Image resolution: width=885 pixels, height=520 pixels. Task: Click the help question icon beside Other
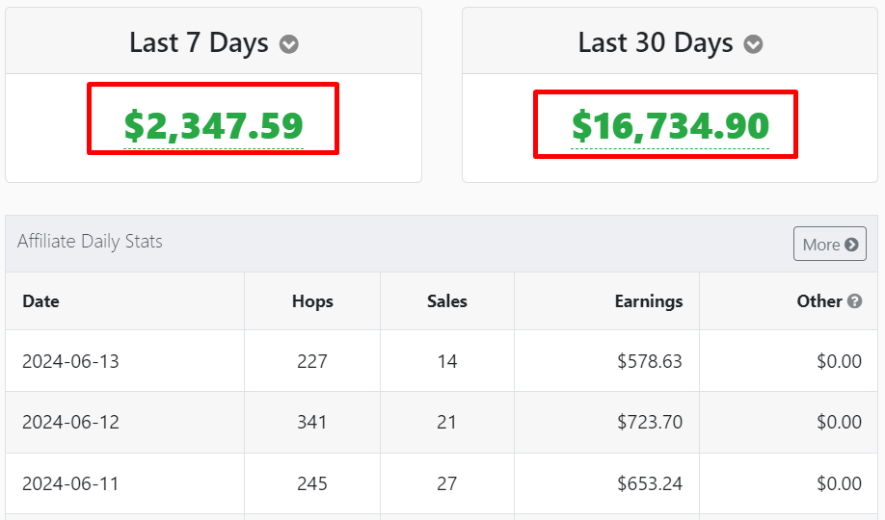pyautogui.click(x=855, y=301)
